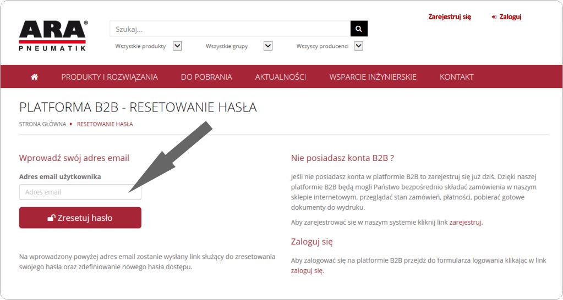Open the Wszystkie grupy dropdown
This screenshot has width=563, height=300.
click(268, 46)
